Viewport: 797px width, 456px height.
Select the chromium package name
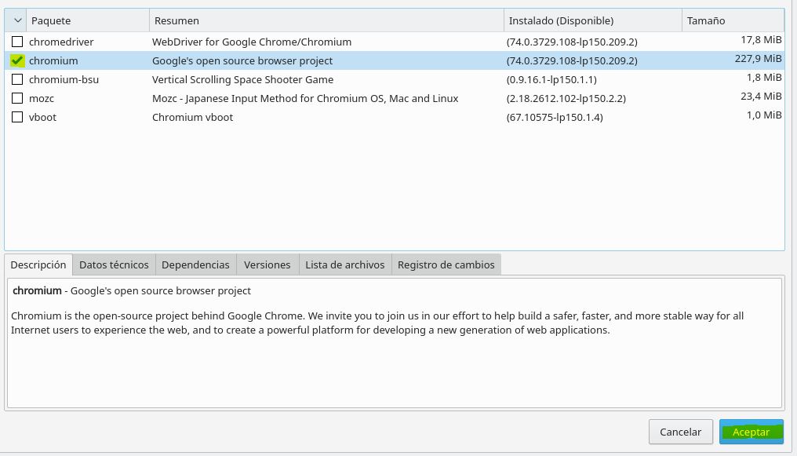[53, 60]
